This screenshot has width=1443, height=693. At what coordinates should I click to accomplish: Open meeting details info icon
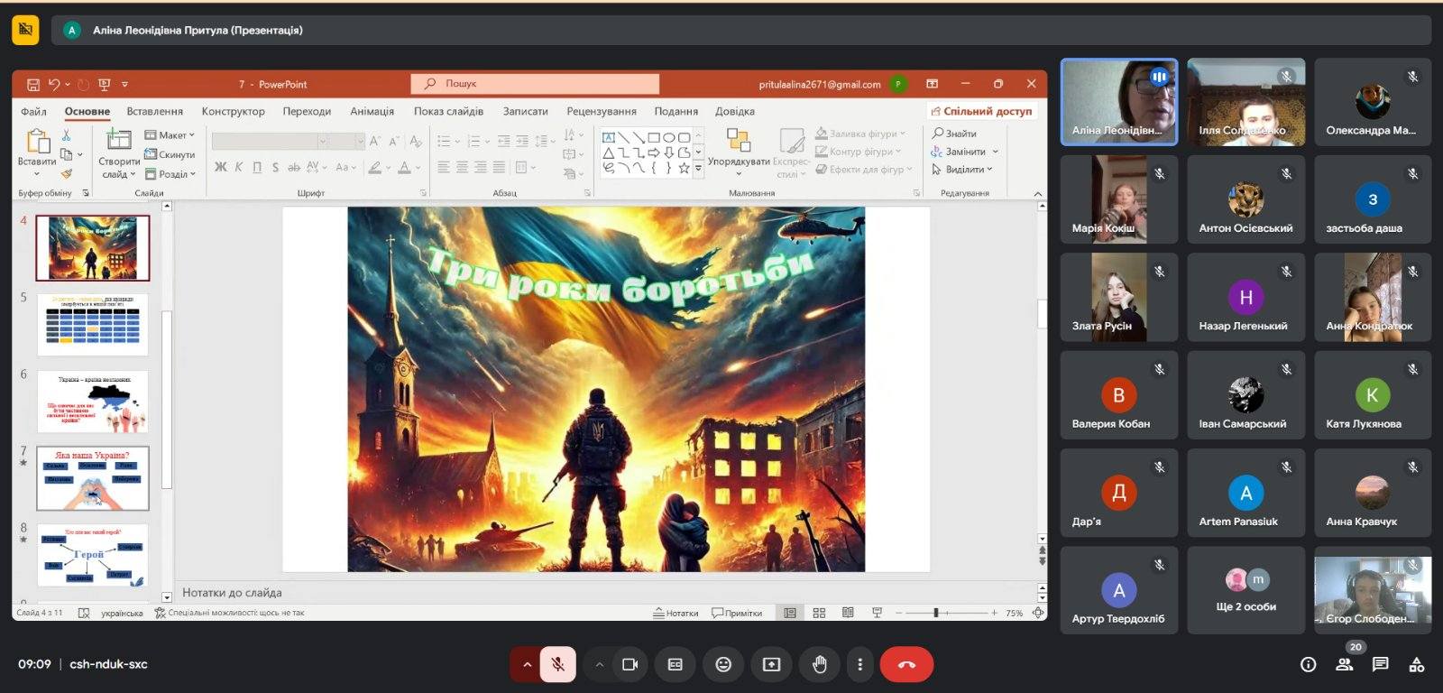[1308, 665]
